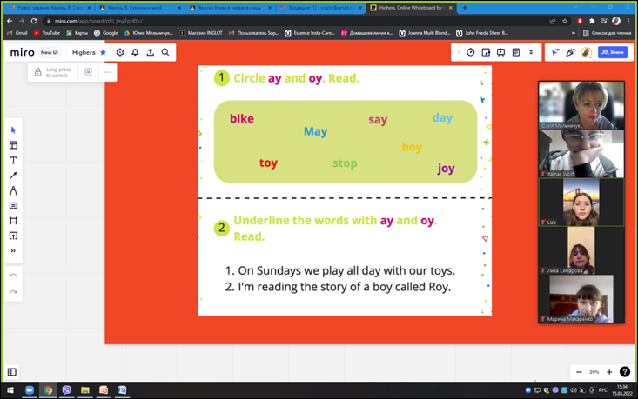This screenshot has height=399, width=638.
Task: Click the Share button
Action: [x=613, y=52]
